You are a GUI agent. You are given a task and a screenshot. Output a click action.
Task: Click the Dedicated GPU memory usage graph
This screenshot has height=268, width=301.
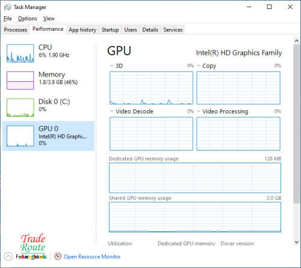point(195,178)
